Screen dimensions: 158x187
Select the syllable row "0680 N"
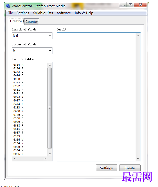click(18, 111)
